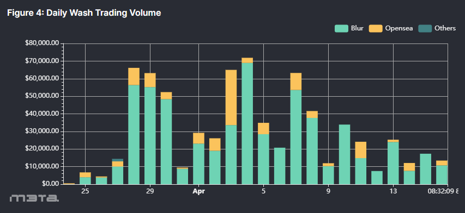Click the March 31 bar's Blur segment
Image resolution: width=465 pixels, height=213 pixels.
(183, 177)
